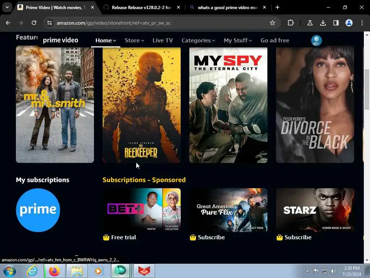
Task: Click the My subscriptions heading
Action: (43, 180)
